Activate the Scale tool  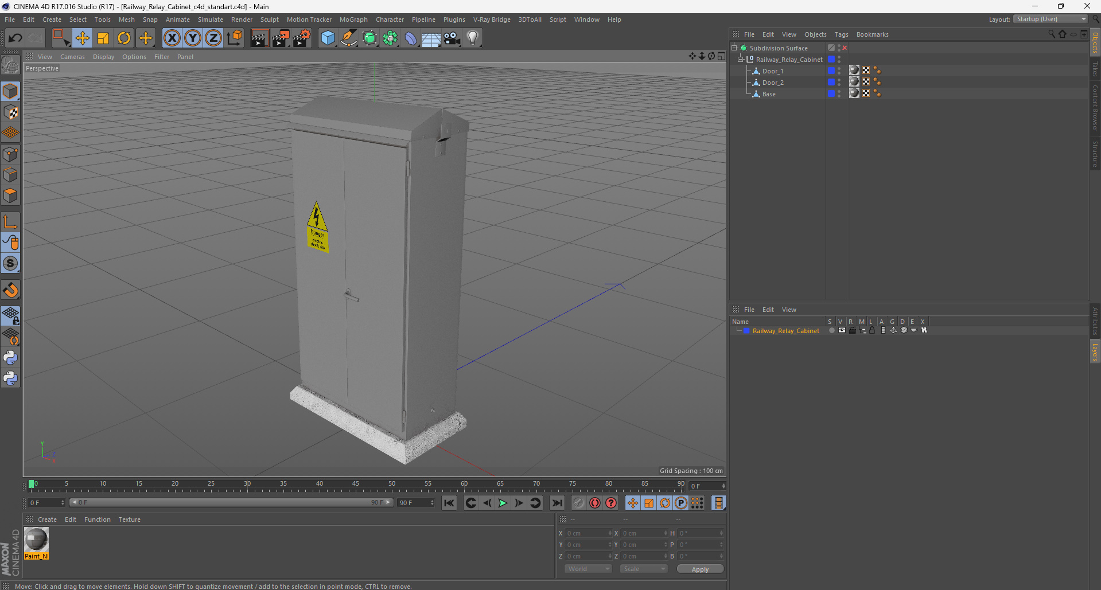click(103, 38)
